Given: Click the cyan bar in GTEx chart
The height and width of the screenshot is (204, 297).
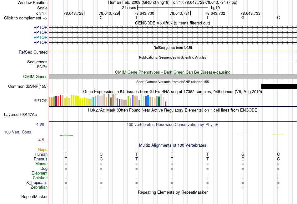Looking at the screenshot, I should (93, 102).
